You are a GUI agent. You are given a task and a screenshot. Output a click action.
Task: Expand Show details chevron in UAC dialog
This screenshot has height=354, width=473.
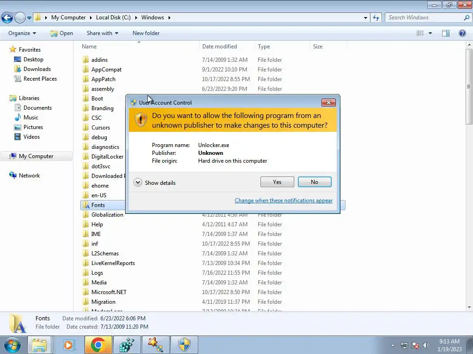coord(138,183)
